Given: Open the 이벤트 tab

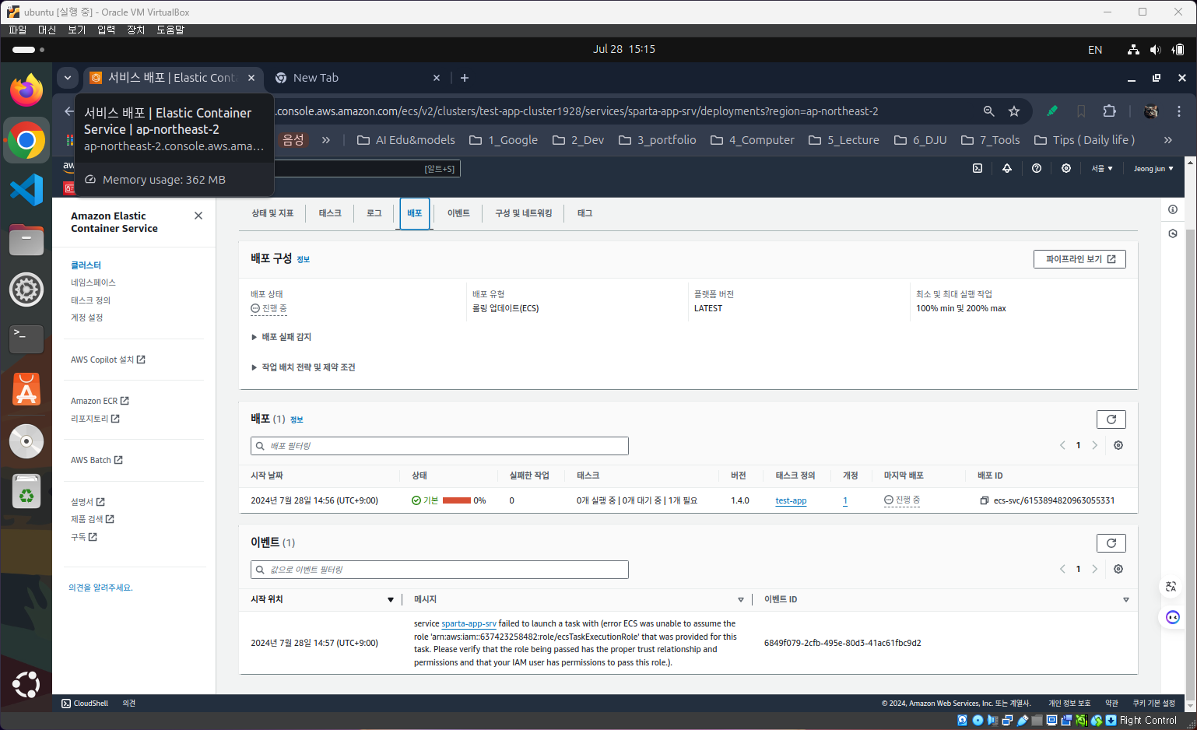Looking at the screenshot, I should pos(458,213).
